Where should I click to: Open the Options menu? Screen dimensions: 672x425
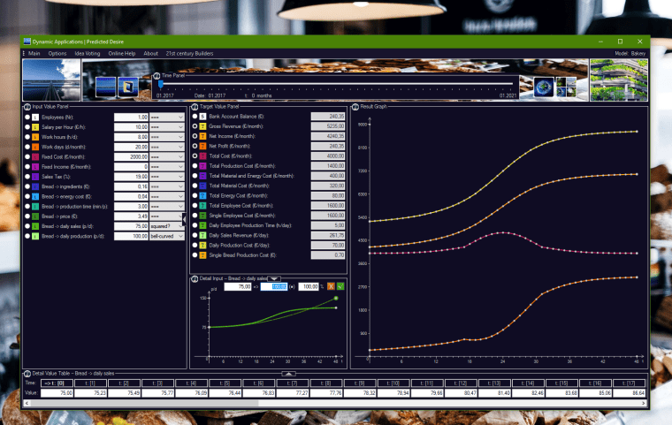click(x=57, y=53)
